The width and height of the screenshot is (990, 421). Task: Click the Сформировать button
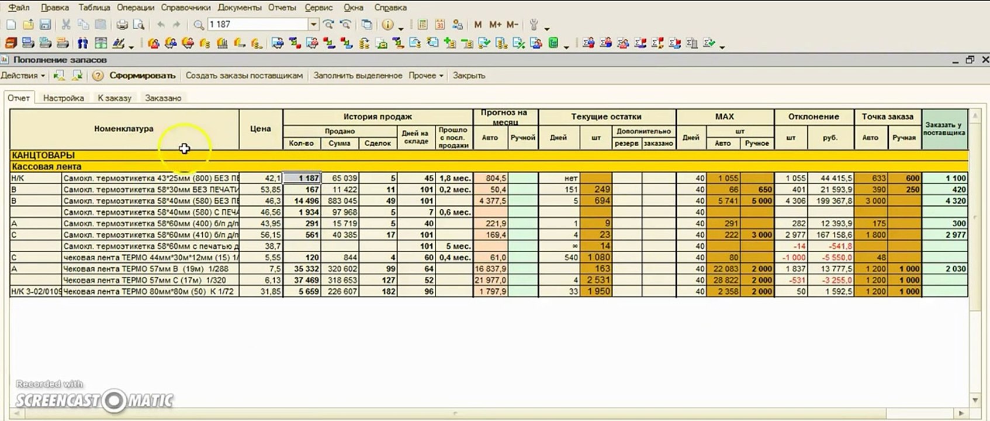[x=143, y=75]
